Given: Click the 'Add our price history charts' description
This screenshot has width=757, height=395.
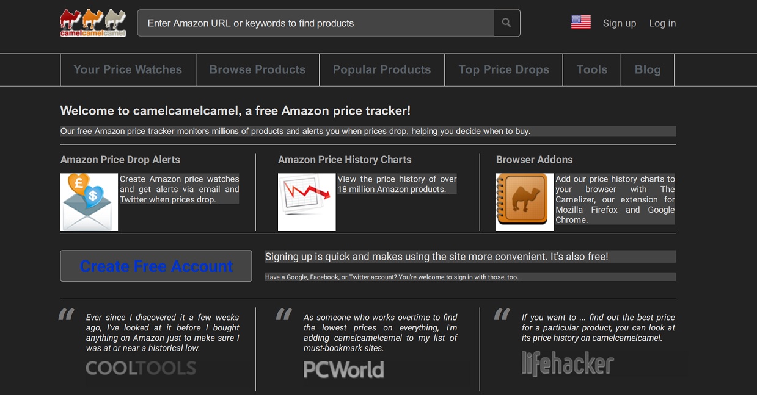Looking at the screenshot, I should pyautogui.click(x=615, y=199).
